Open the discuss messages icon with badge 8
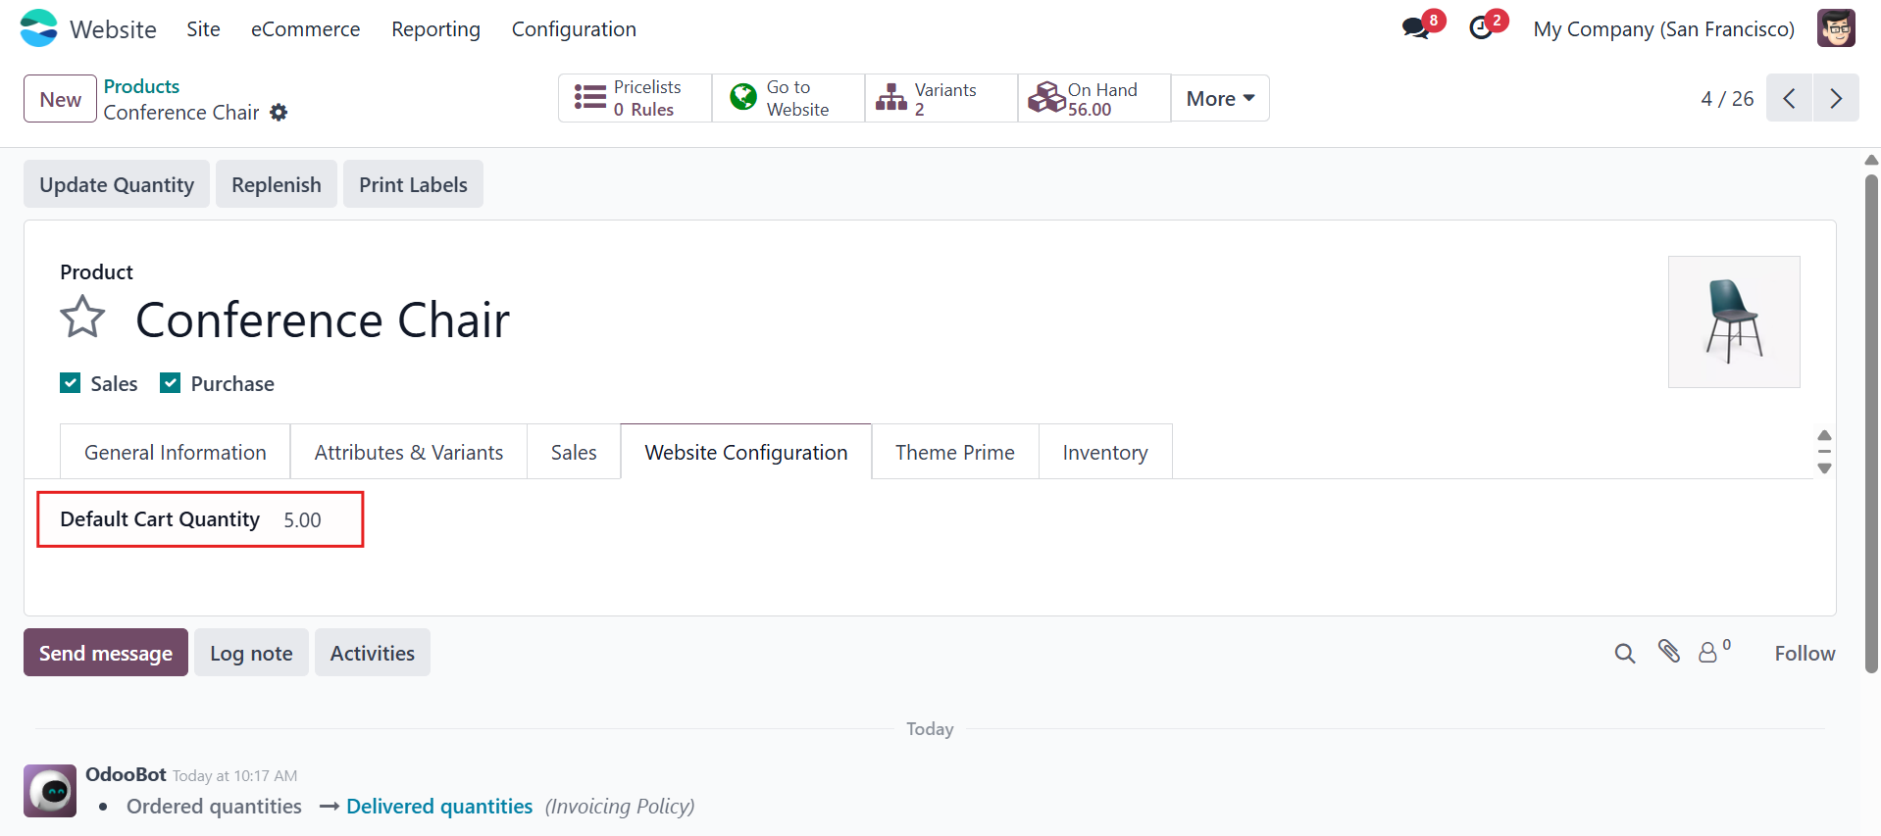Screen dimensions: 1881x836 [x=1416, y=28]
